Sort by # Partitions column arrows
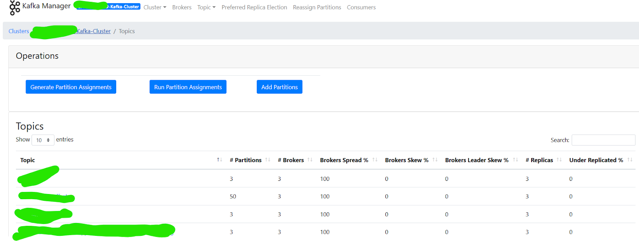 [268, 160]
